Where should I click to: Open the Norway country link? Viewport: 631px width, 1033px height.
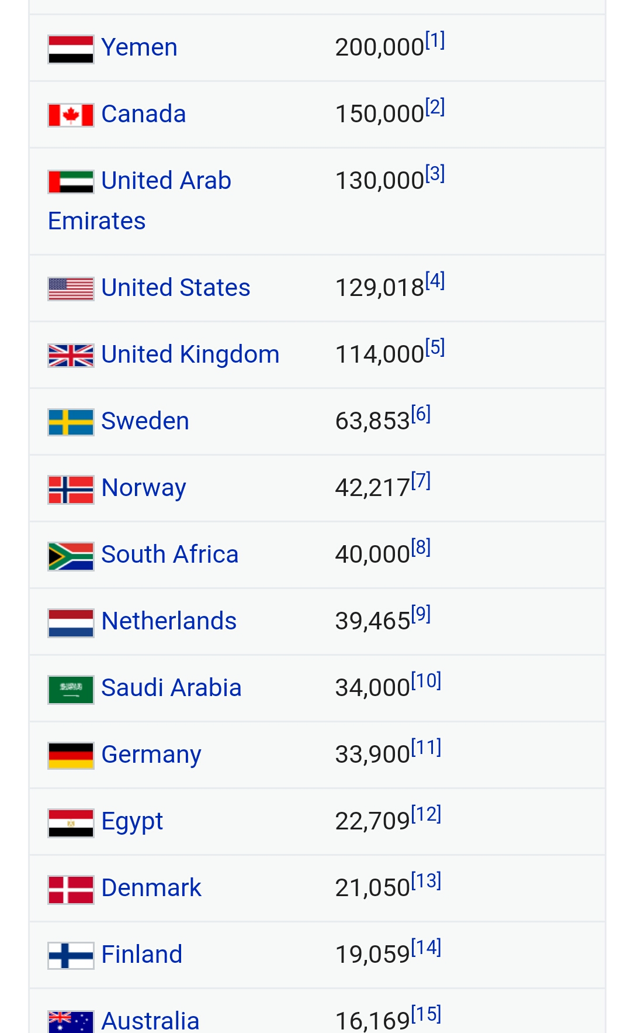pos(144,488)
